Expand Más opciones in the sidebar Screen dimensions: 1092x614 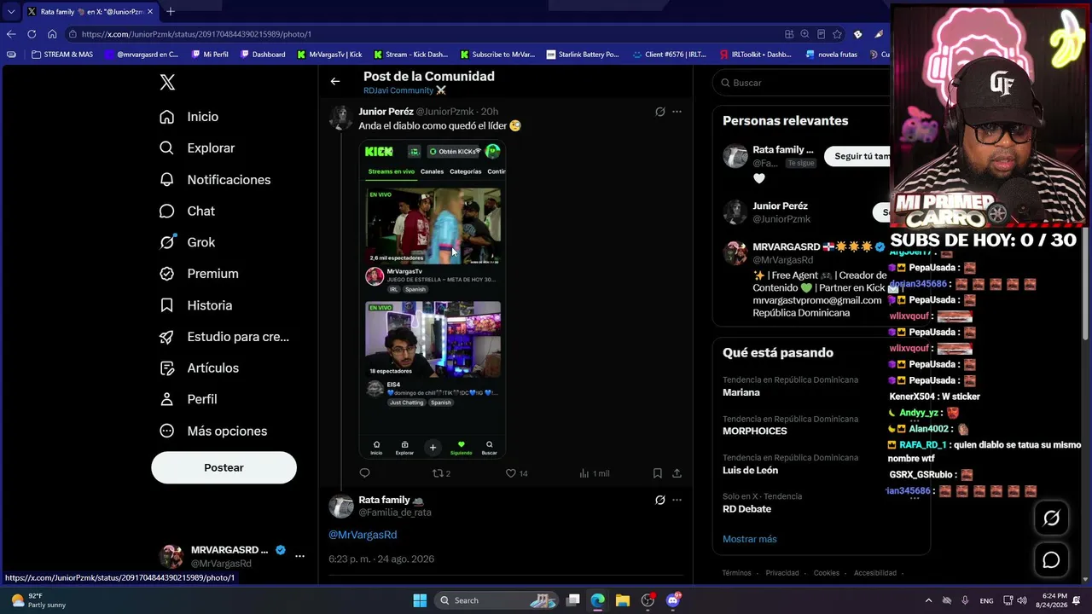213,431
